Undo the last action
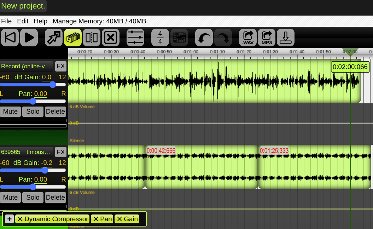 click(204, 38)
